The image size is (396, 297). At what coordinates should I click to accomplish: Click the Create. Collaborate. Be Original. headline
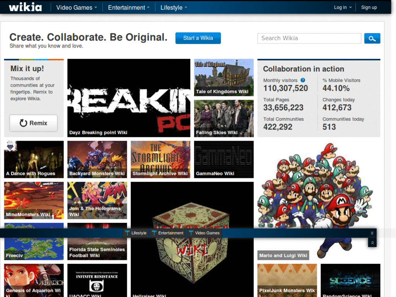(89, 37)
